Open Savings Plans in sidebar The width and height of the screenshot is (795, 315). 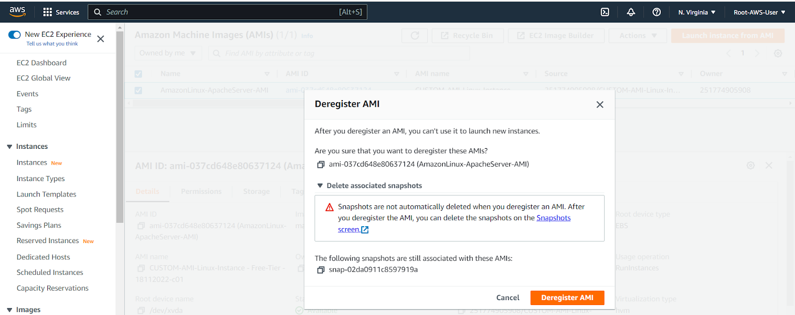[x=39, y=225]
